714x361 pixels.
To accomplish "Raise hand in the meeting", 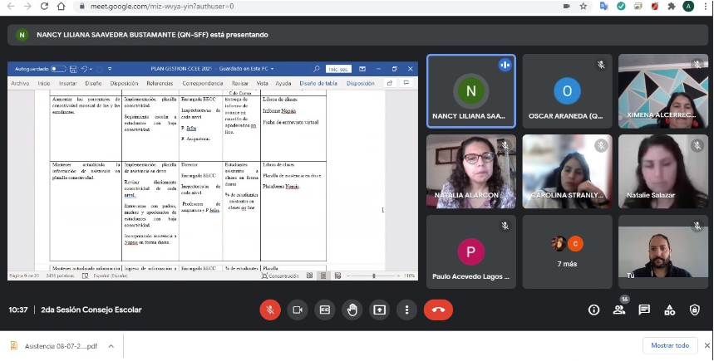I will click(352, 310).
